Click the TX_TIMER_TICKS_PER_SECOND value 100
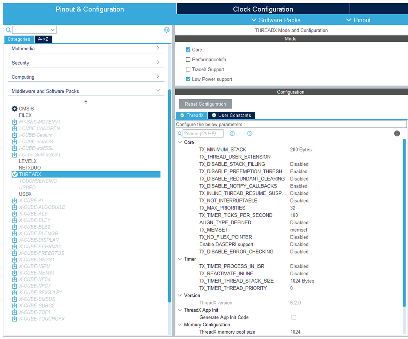 pos(294,215)
